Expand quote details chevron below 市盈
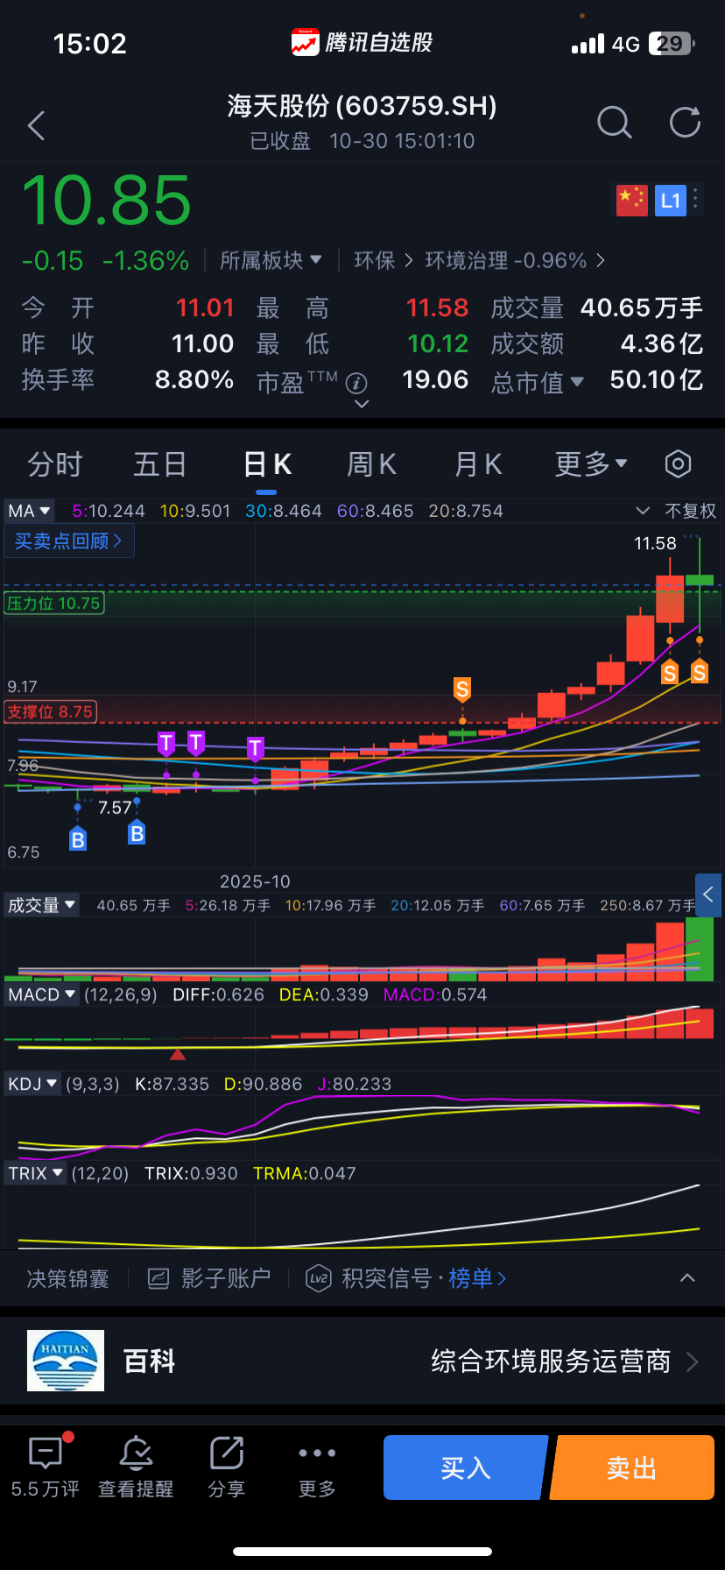Screen dimensions: 725x1570 361,404
